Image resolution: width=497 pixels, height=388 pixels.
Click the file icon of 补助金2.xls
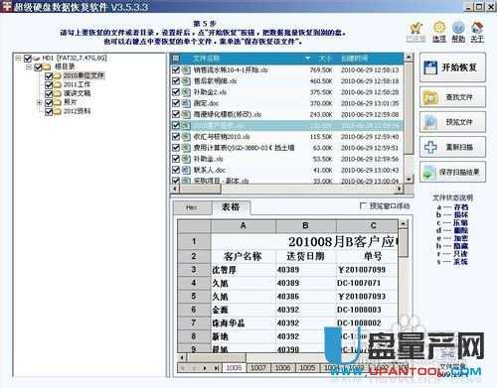(186, 92)
